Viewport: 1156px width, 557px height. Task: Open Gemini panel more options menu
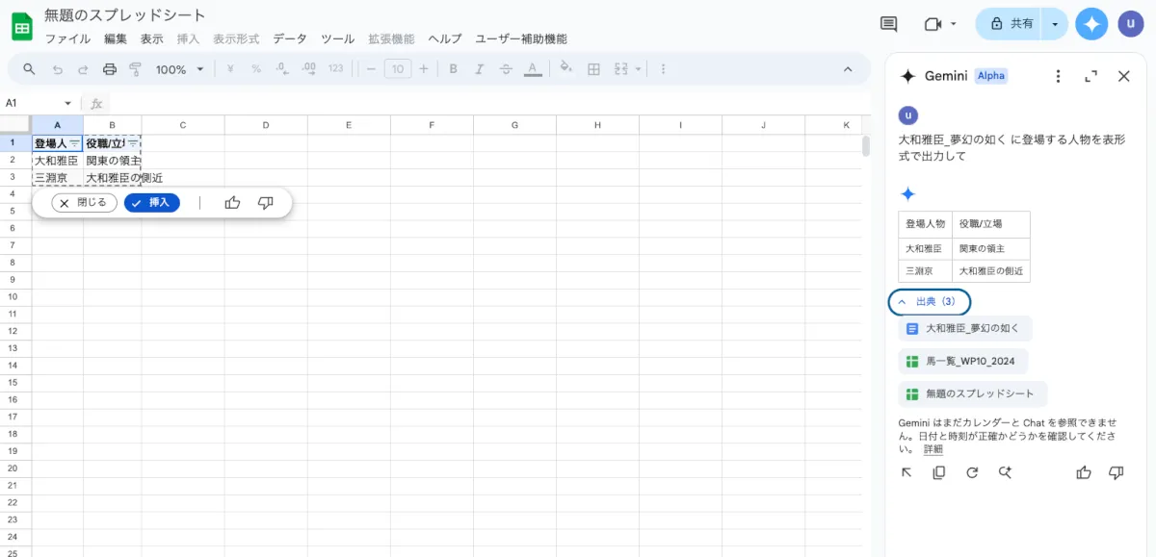click(1058, 76)
